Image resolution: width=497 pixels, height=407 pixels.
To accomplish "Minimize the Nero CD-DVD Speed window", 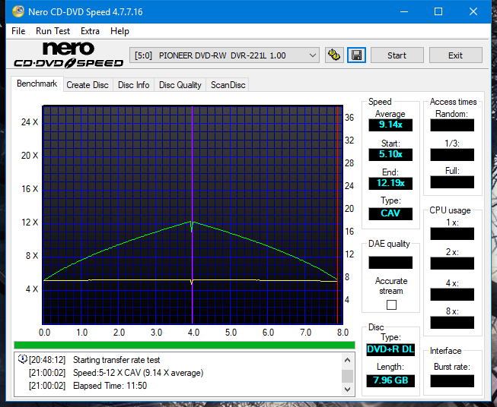I will tap(404, 11).
